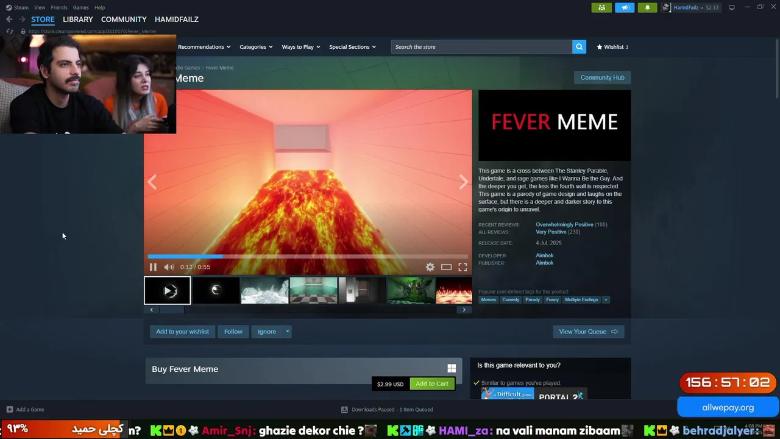
Task: Switch to the HAMIDFAILZ profile tab
Action: pyautogui.click(x=177, y=20)
